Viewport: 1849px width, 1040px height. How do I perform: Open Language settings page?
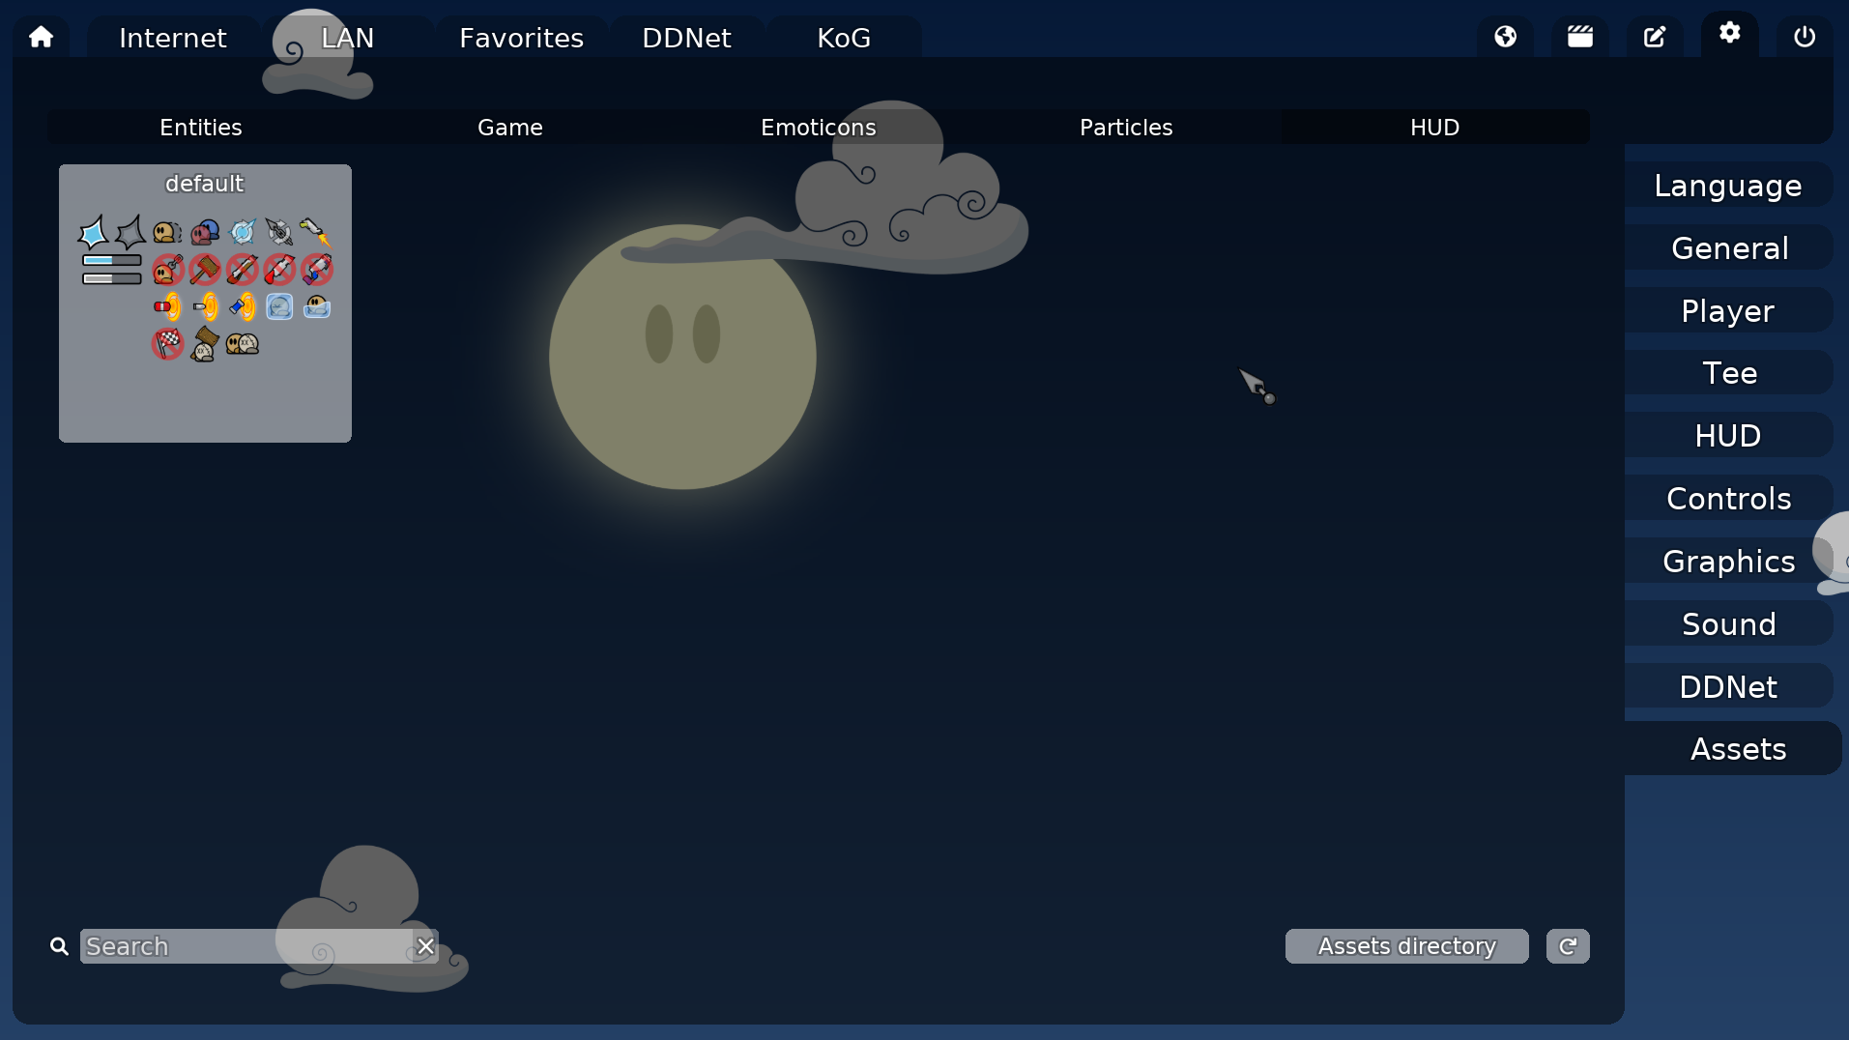coord(1728,185)
